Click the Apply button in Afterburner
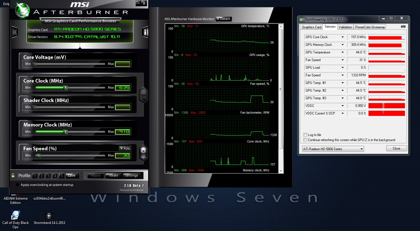 [96, 176]
